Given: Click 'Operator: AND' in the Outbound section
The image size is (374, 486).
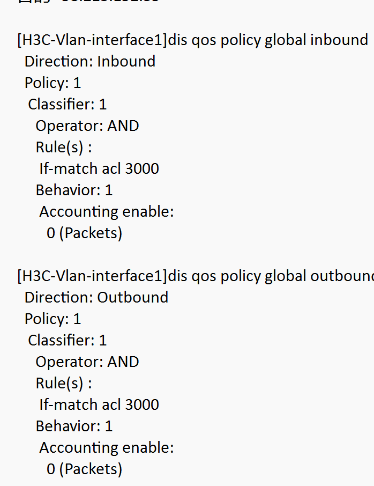Looking at the screenshot, I should click(87, 362).
